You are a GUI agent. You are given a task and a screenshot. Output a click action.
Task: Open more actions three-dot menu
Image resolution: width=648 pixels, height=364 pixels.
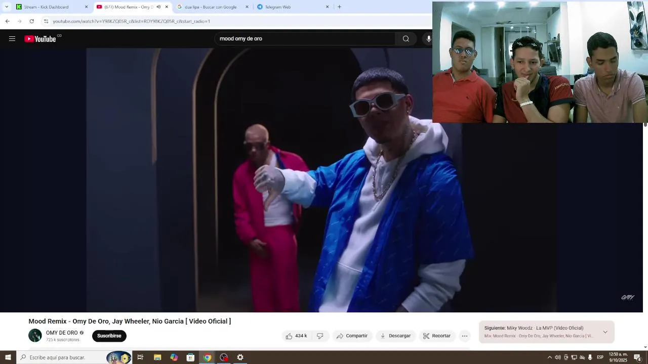click(x=465, y=336)
